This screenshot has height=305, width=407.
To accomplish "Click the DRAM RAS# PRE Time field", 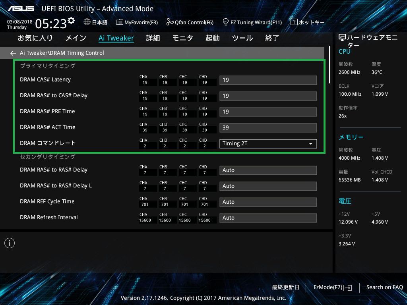I will (x=268, y=112).
